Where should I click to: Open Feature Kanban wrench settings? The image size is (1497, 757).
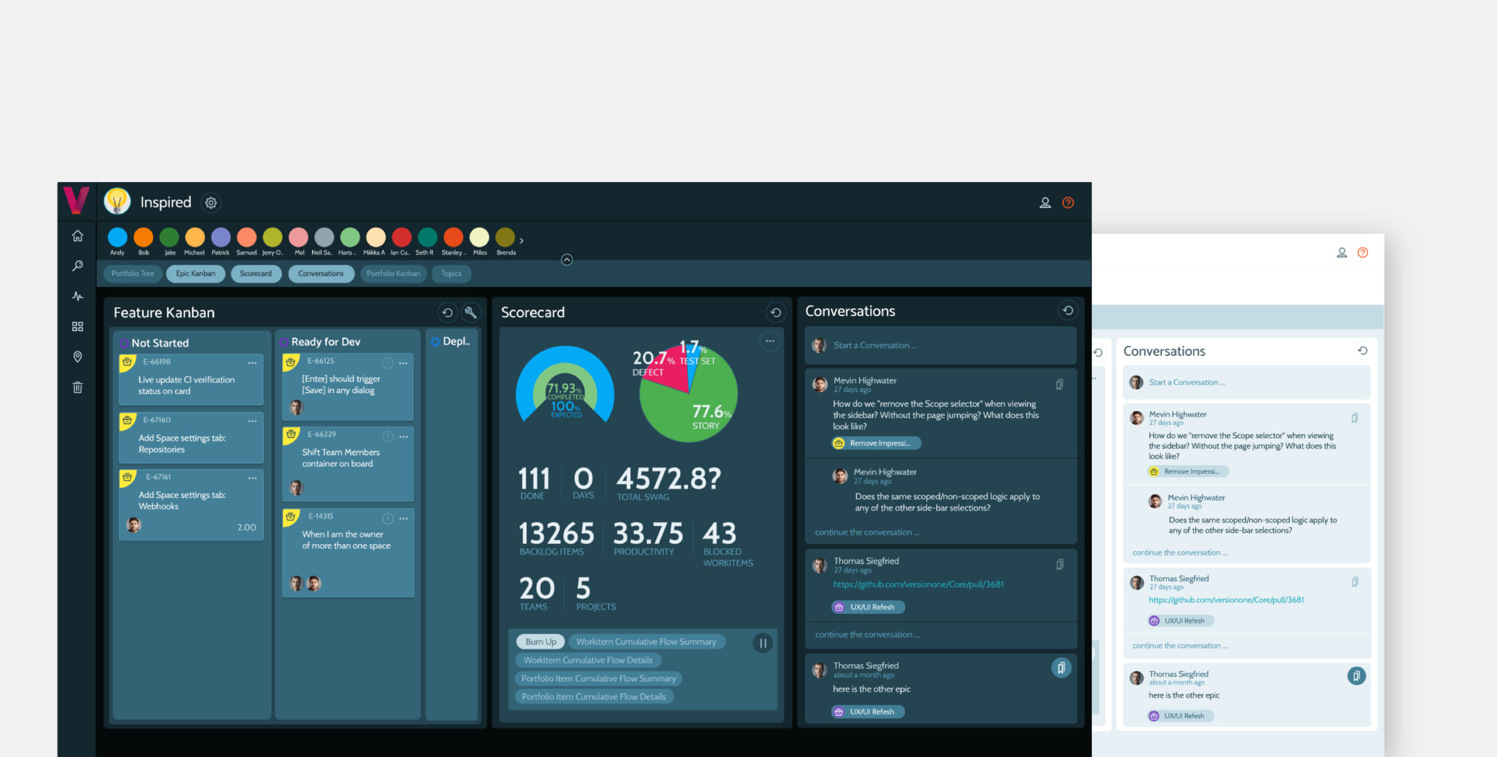[x=470, y=312]
